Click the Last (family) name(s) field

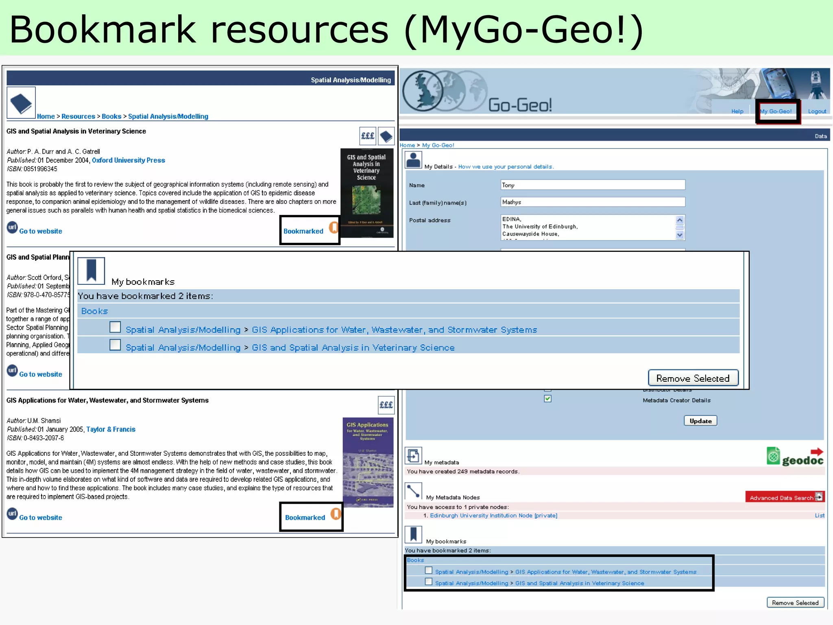593,202
